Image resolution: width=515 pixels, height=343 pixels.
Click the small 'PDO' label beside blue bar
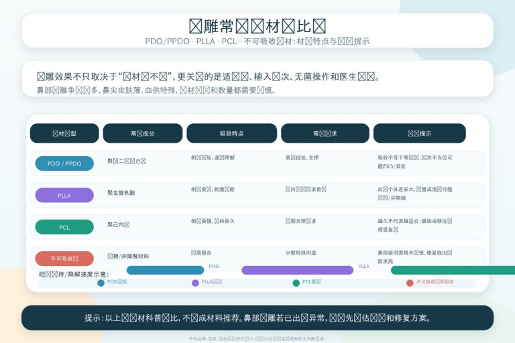coord(214,266)
